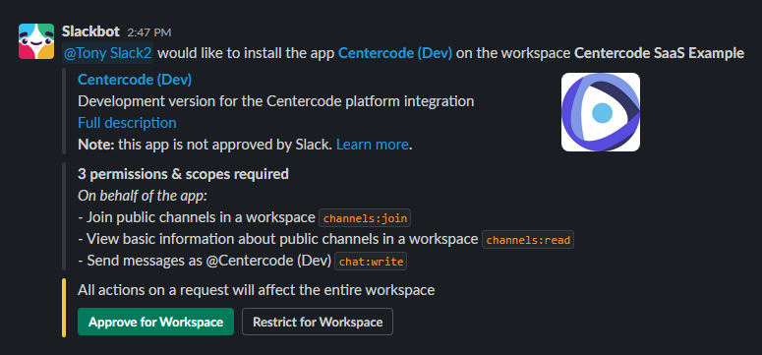Follow the Centercode (Dev) link in message

pyautogui.click(x=395, y=53)
